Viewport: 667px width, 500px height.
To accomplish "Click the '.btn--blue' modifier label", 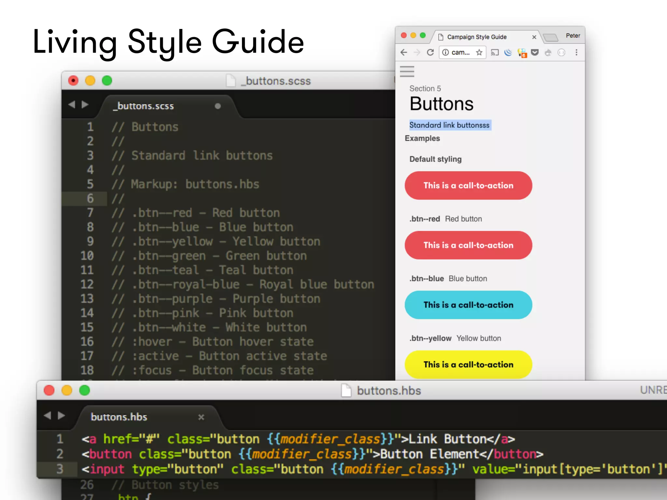I will click(x=427, y=279).
